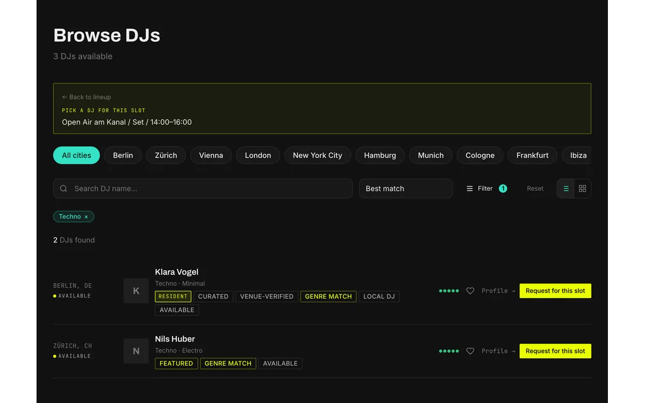Filter by Frankfurt city
This screenshot has width=645, height=403.
coord(533,155)
